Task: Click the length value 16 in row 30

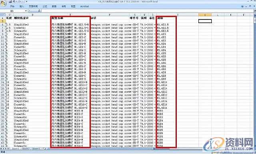Action: pos(10,101)
